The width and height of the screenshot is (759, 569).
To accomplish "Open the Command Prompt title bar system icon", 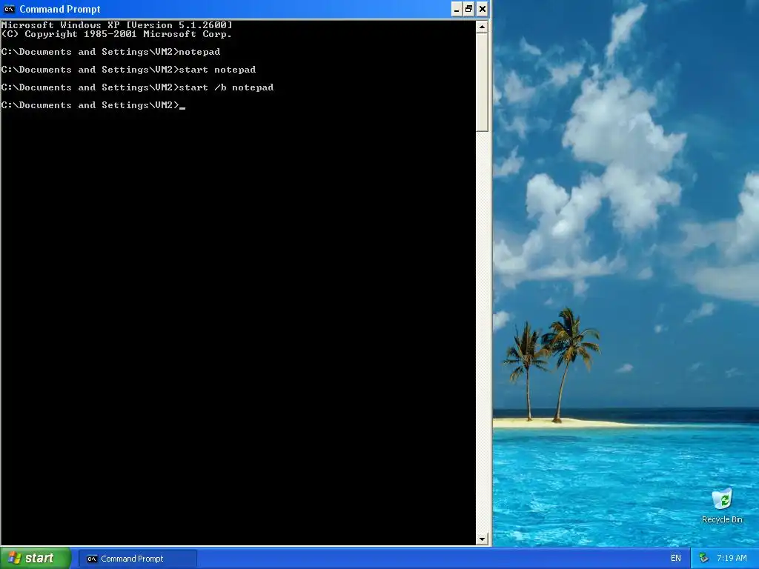I will point(9,9).
